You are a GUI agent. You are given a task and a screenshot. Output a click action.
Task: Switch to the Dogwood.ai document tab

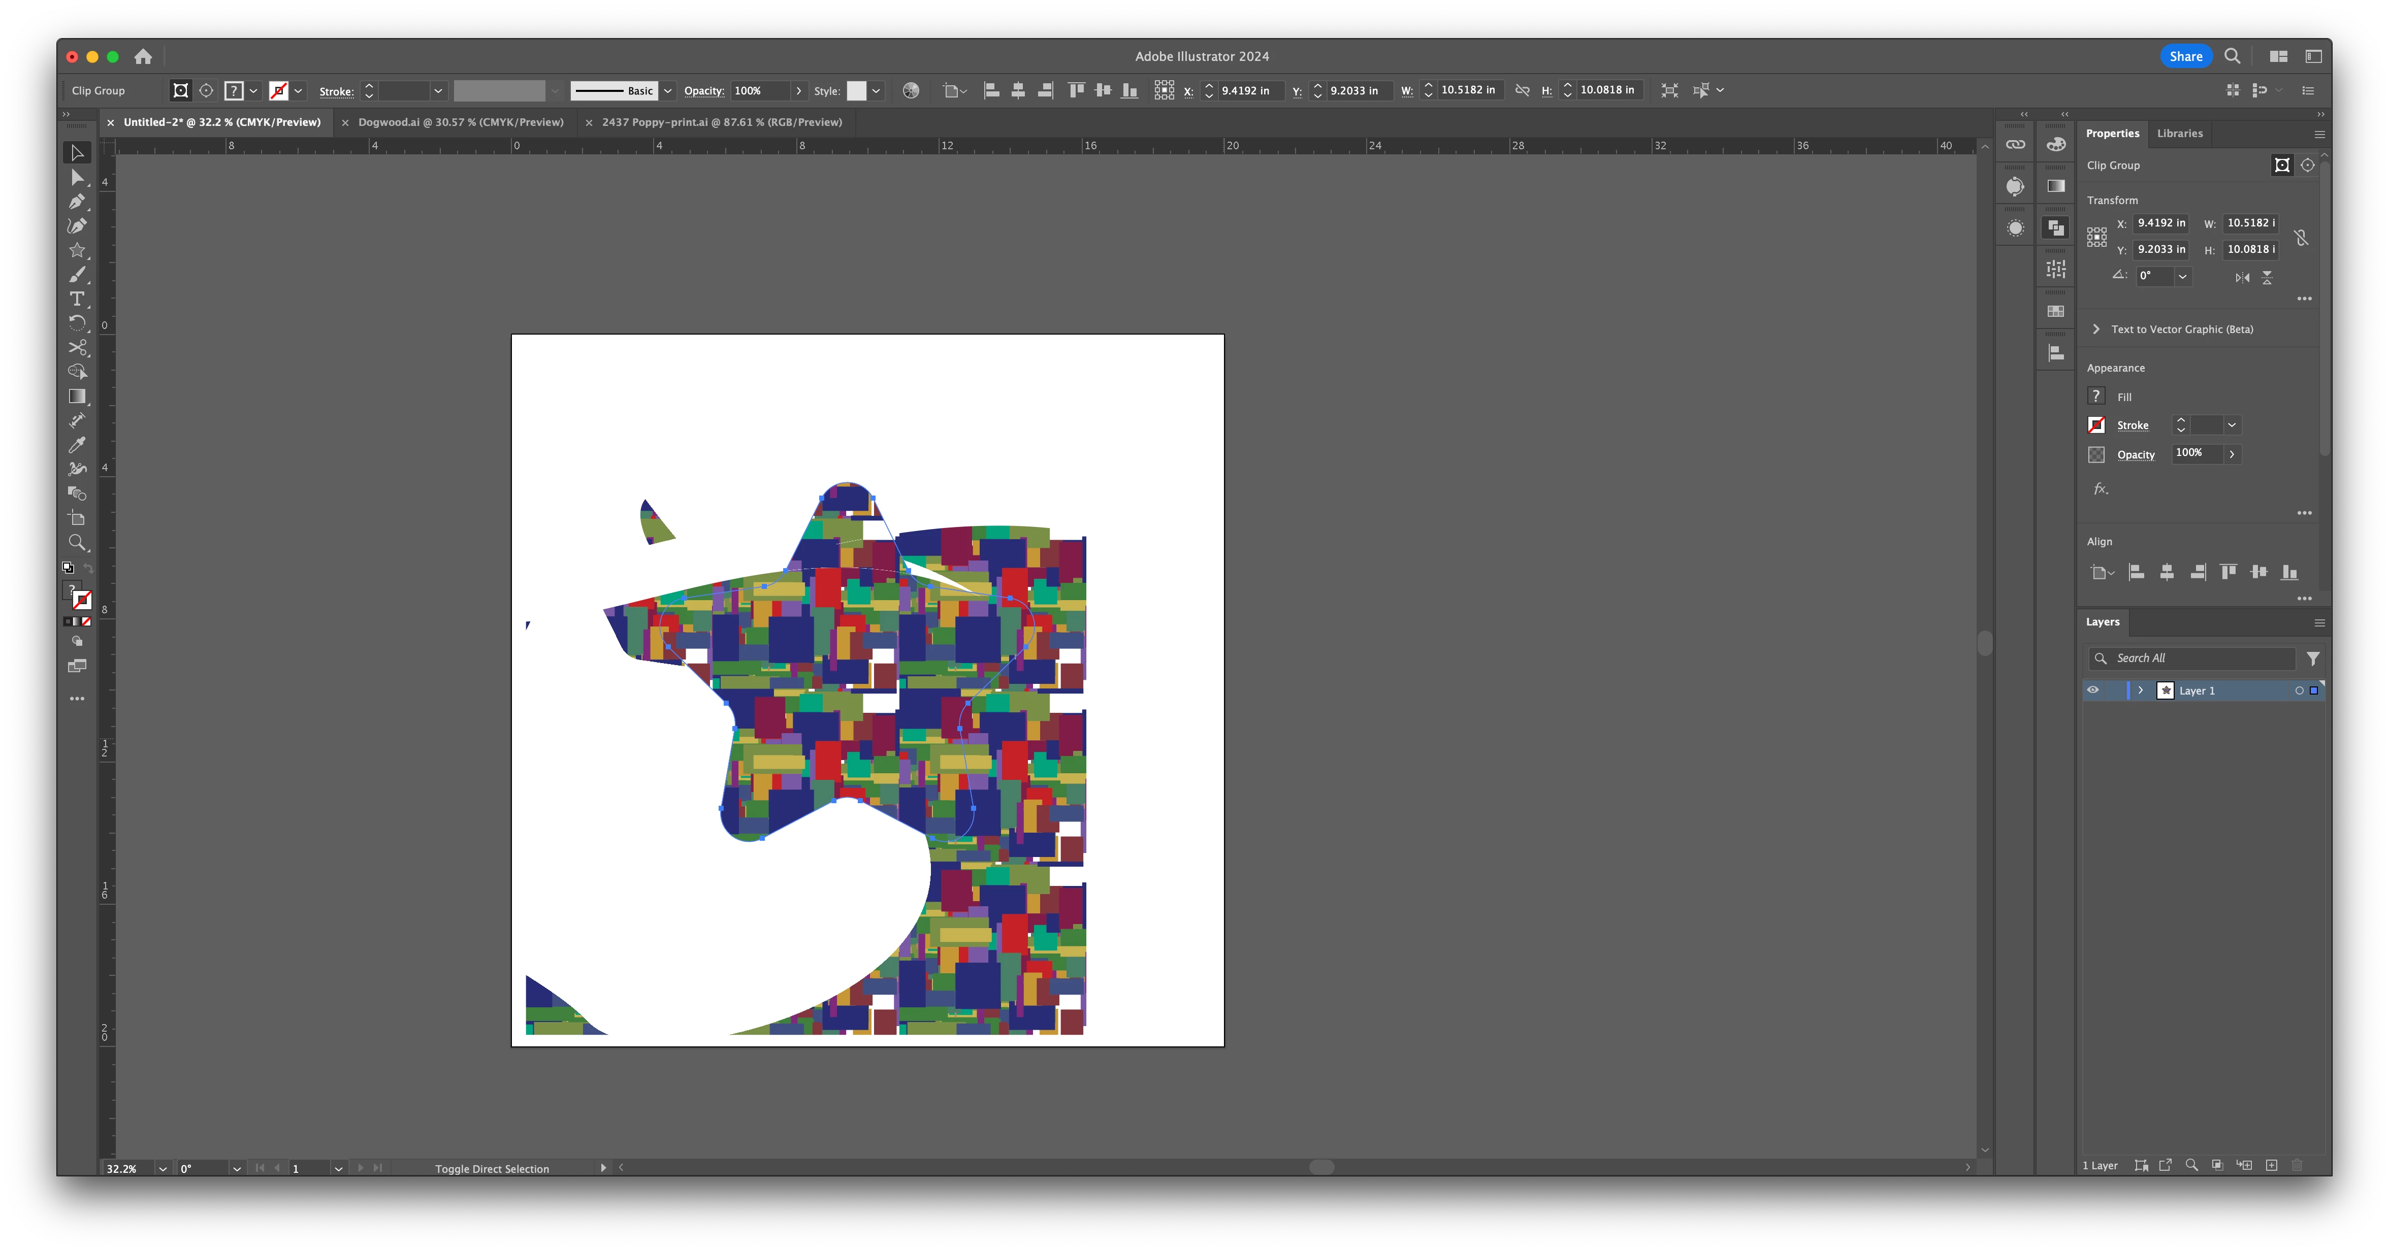(460, 122)
